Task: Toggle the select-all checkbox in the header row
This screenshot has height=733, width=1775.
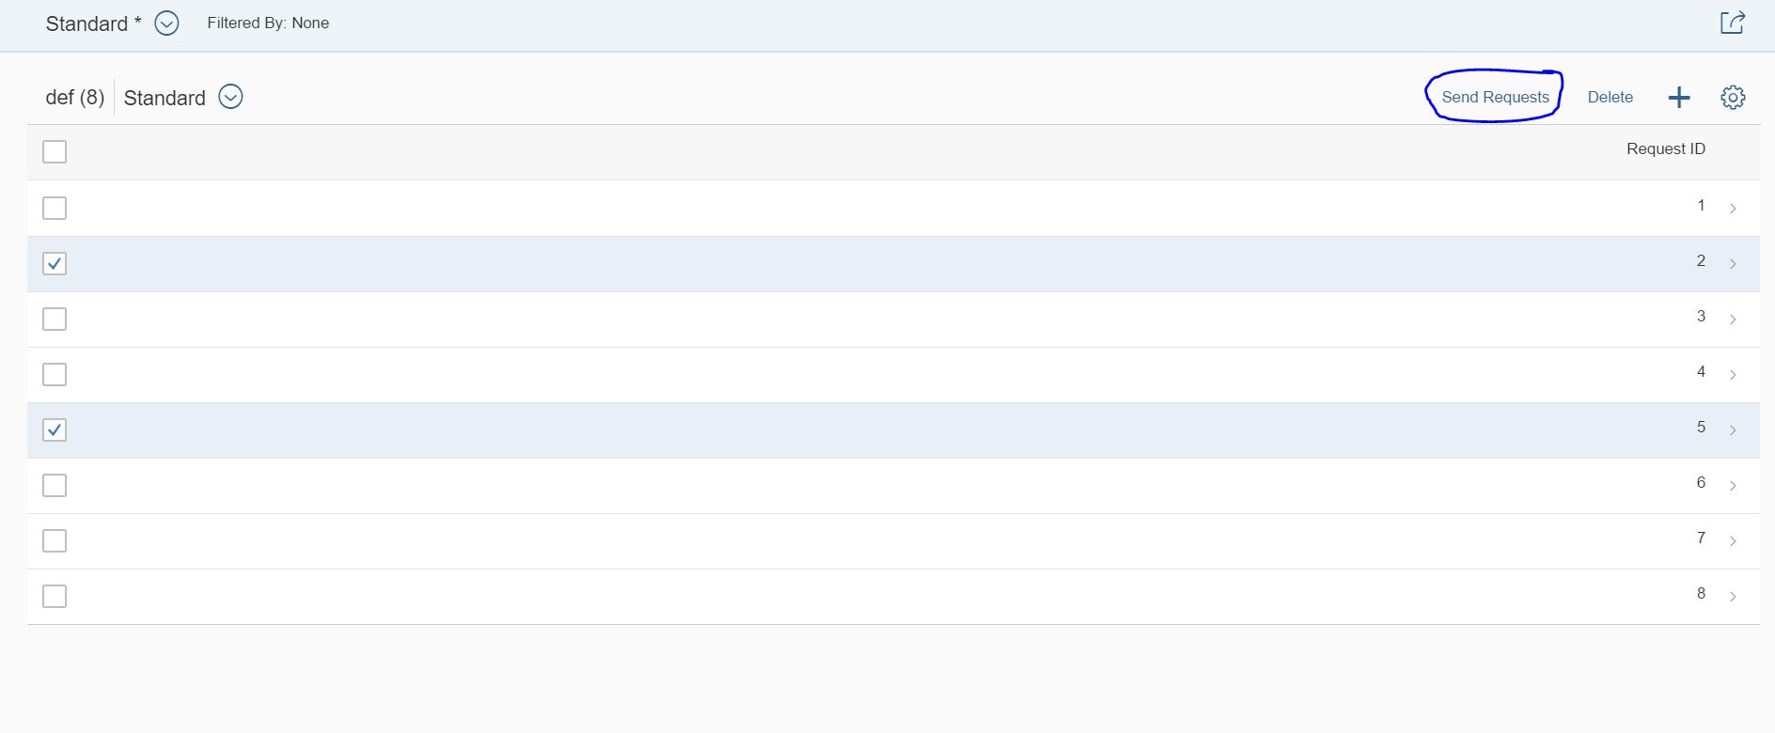Action: tap(55, 150)
